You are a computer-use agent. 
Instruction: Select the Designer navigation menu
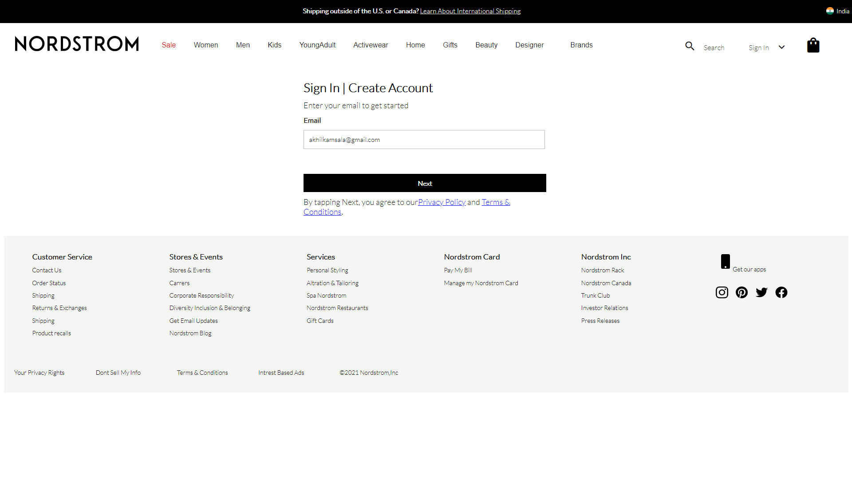pyautogui.click(x=529, y=45)
